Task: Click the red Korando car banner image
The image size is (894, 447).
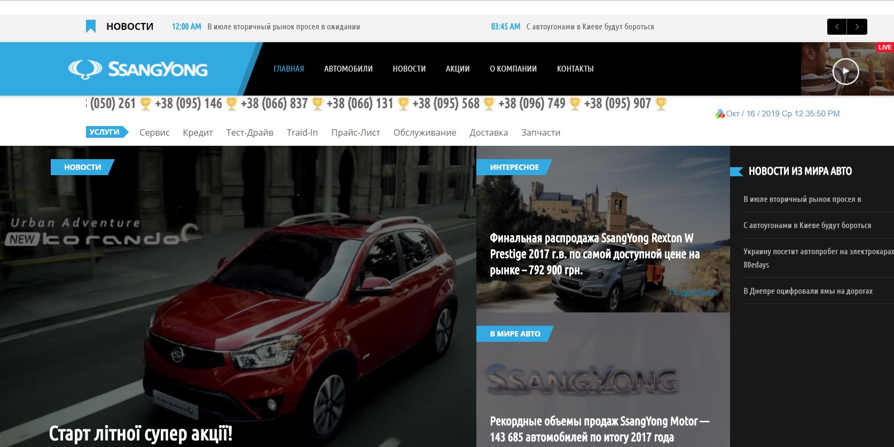Action: pyautogui.click(x=238, y=296)
